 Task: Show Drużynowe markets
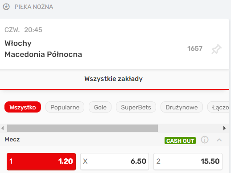pos(181,107)
